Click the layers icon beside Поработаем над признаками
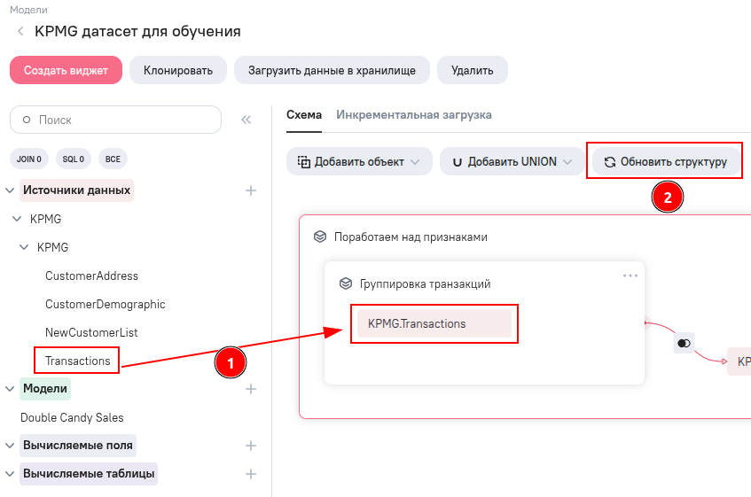Image resolution: width=751 pixels, height=497 pixels. [320, 237]
